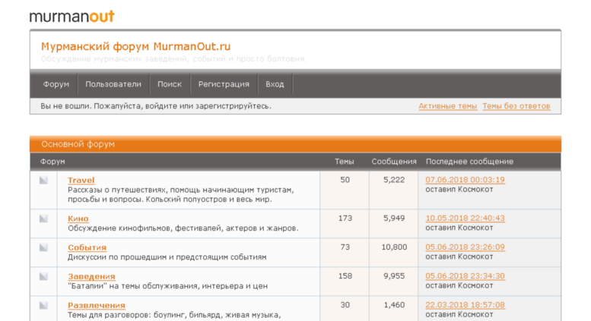Open the Travel forum
The image size is (591, 321).
click(81, 181)
